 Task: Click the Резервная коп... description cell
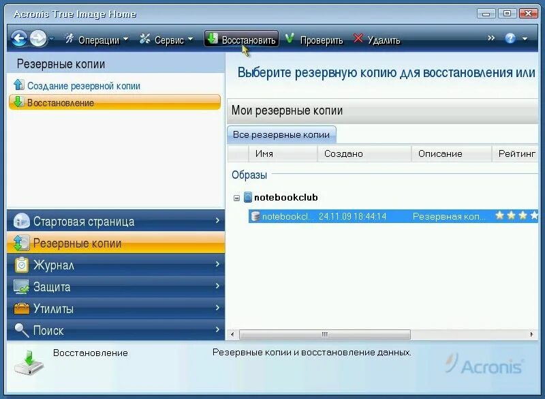(x=449, y=217)
